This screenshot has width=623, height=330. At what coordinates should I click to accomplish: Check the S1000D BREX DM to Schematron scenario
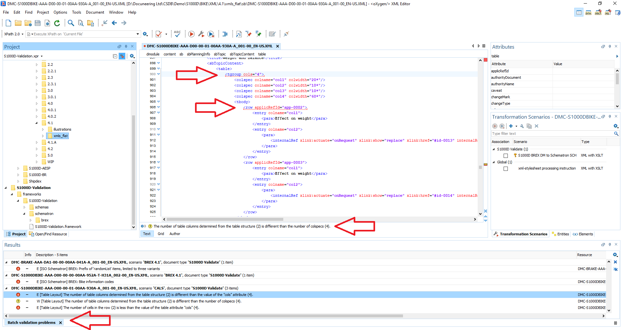pyautogui.click(x=506, y=156)
